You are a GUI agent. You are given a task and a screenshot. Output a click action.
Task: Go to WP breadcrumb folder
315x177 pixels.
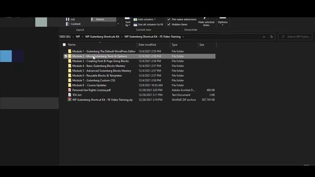click(78, 37)
